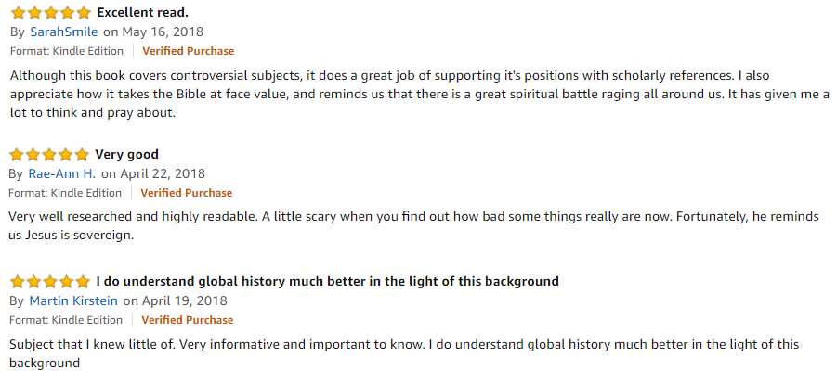Screen dimensions: 837x383
Task: Click the five-star rating on the Very good review
Action: [x=49, y=155]
